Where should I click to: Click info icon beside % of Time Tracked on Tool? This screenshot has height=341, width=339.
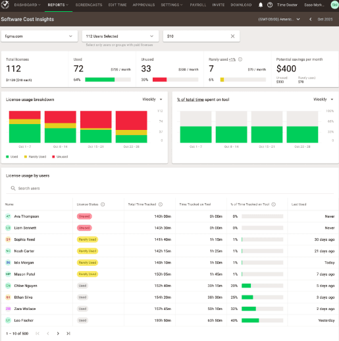point(274,204)
